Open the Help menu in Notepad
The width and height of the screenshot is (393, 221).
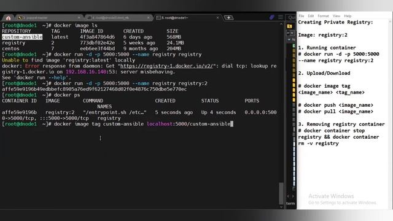(x=348, y=16)
